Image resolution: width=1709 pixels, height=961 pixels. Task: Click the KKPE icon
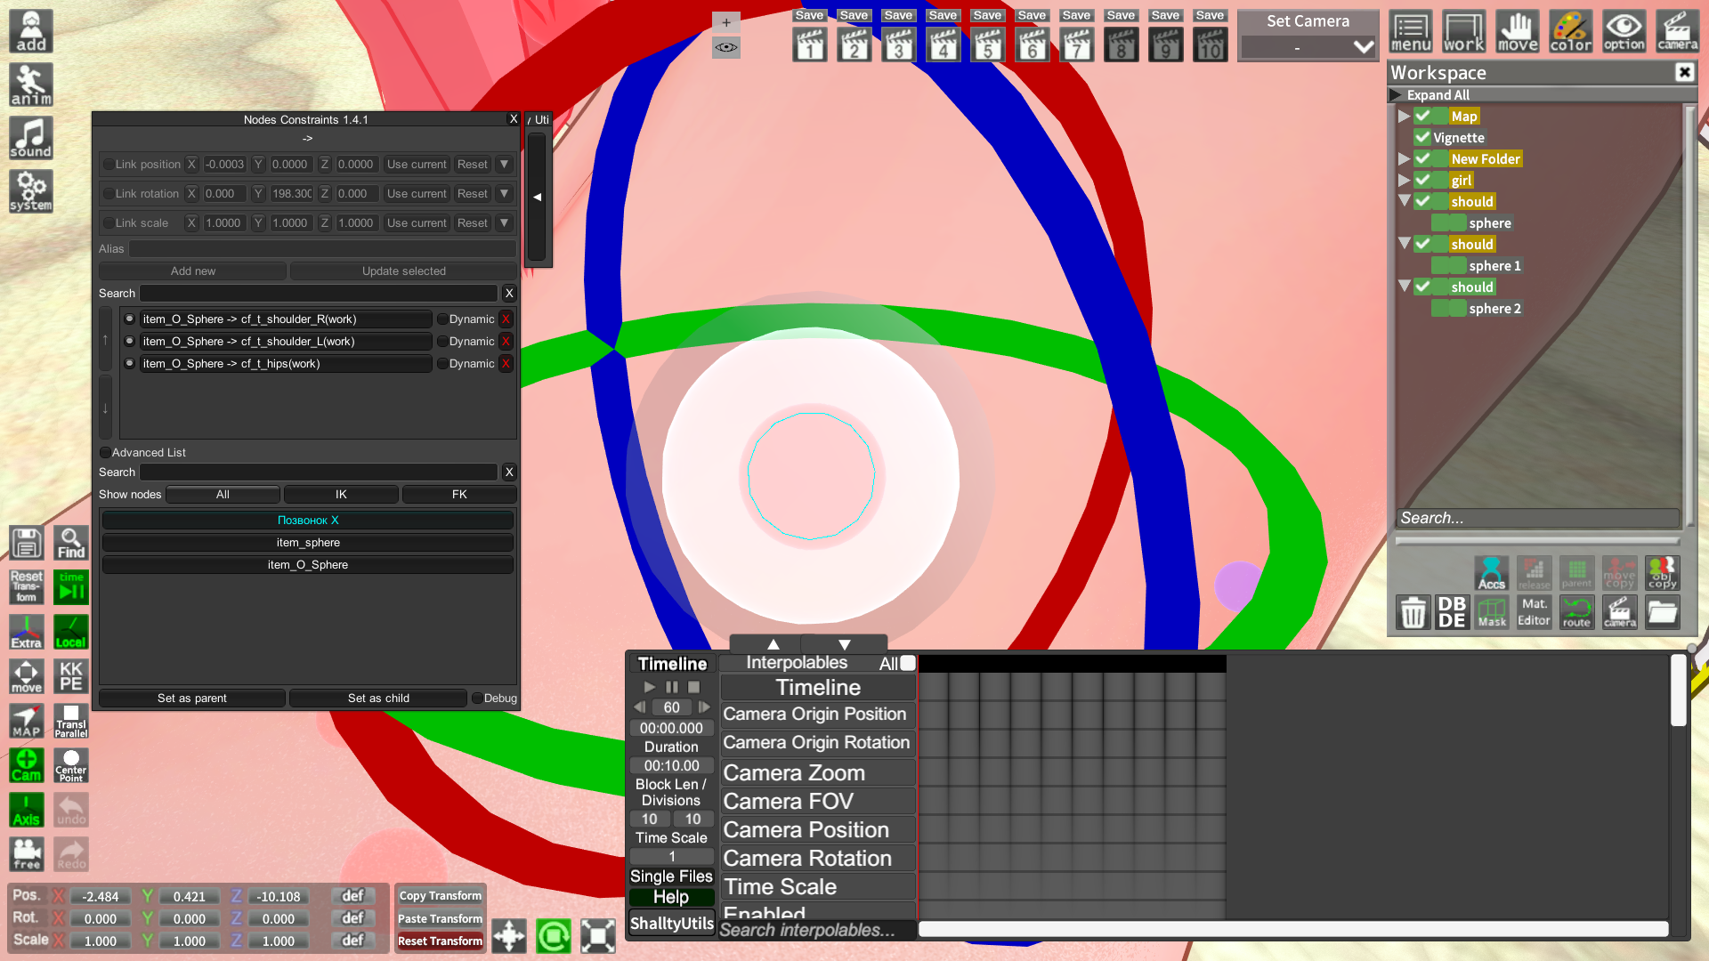coord(71,676)
